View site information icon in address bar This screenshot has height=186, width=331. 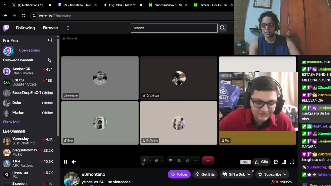[34, 16]
